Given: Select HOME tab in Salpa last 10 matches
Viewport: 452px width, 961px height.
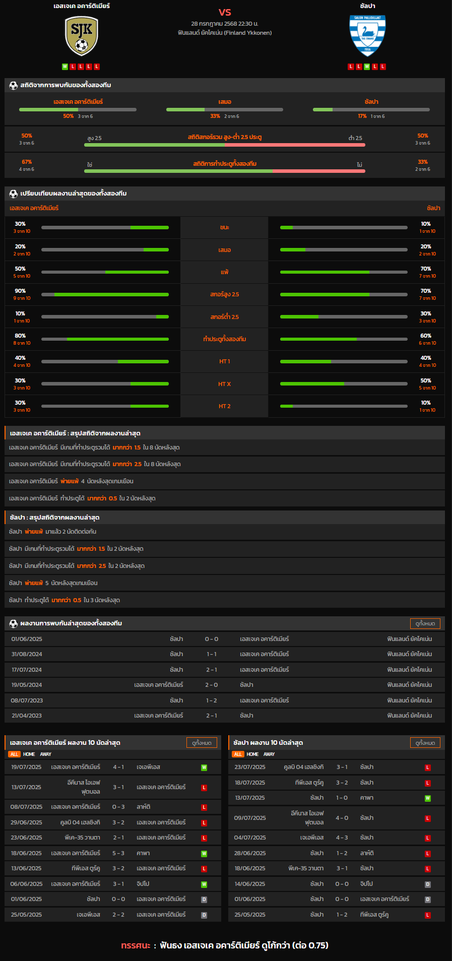Looking at the screenshot, I should click(x=253, y=754).
